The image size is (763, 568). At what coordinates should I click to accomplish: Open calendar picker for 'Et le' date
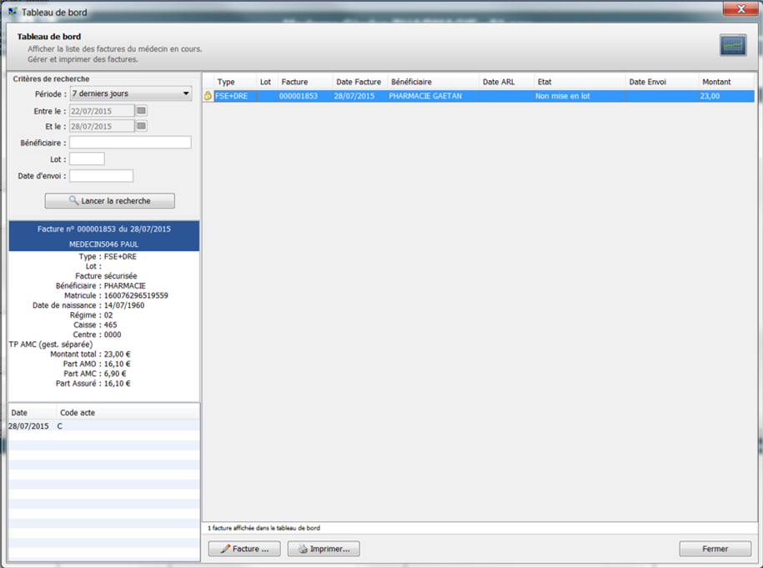(141, 126)
